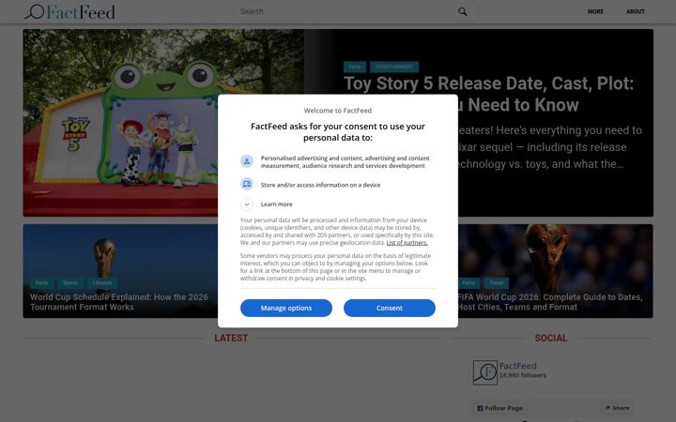Select the Lifestyle tag on World Cup Schedule card
The image size is (676, 422).
point(102,283)
